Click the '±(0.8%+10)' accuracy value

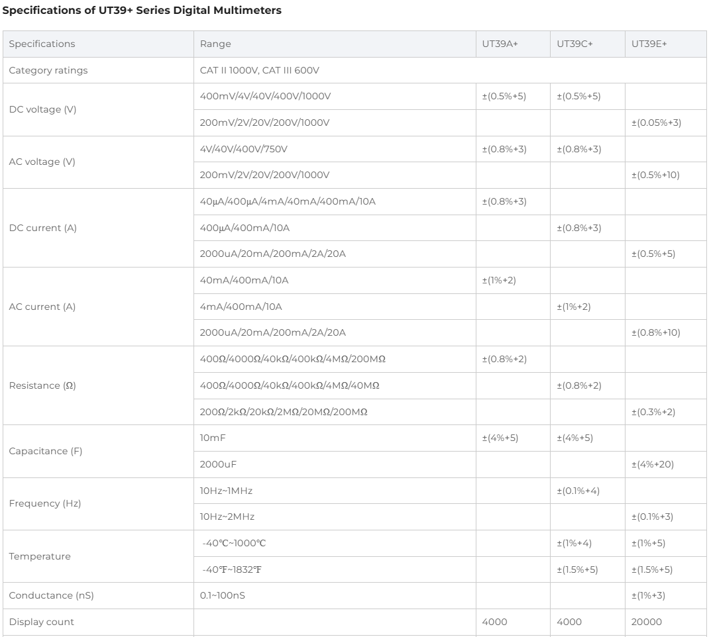[x=655, y=332]
